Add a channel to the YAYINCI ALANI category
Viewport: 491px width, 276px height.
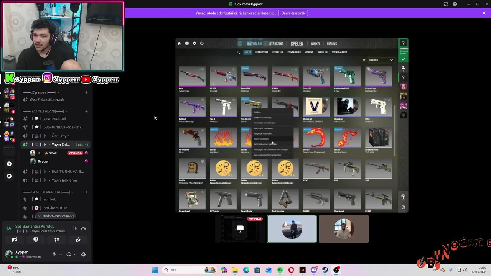(86, 111)
